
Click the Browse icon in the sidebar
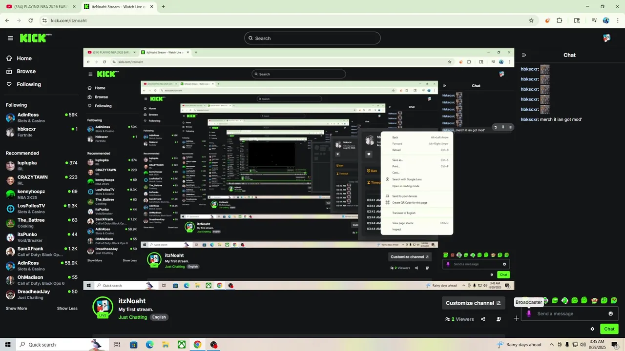pos(9,71)
